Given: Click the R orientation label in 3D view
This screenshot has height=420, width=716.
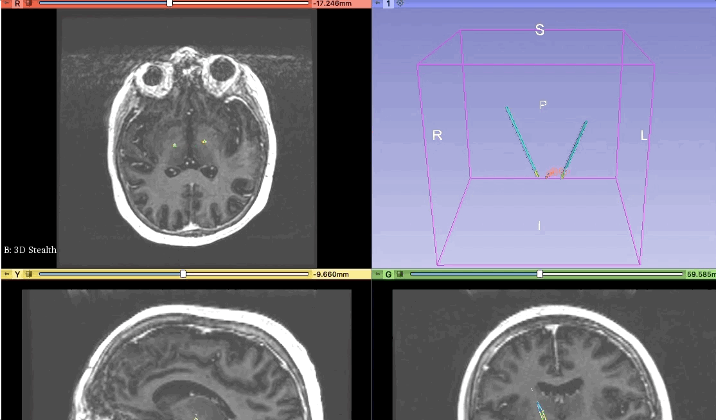Looking at the screenshot, I should tap(437, 136).
